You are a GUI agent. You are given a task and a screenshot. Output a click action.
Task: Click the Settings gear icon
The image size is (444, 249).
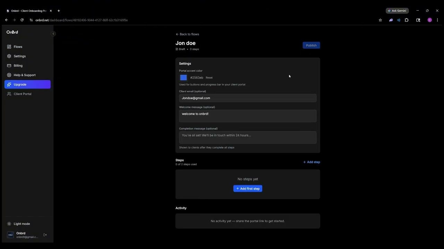[x=9, y=56]
